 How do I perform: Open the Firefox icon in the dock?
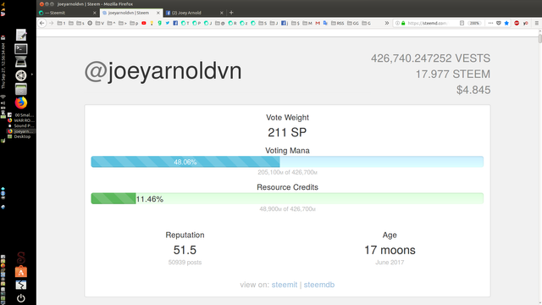pyautogui.click(x=20, y=103)
